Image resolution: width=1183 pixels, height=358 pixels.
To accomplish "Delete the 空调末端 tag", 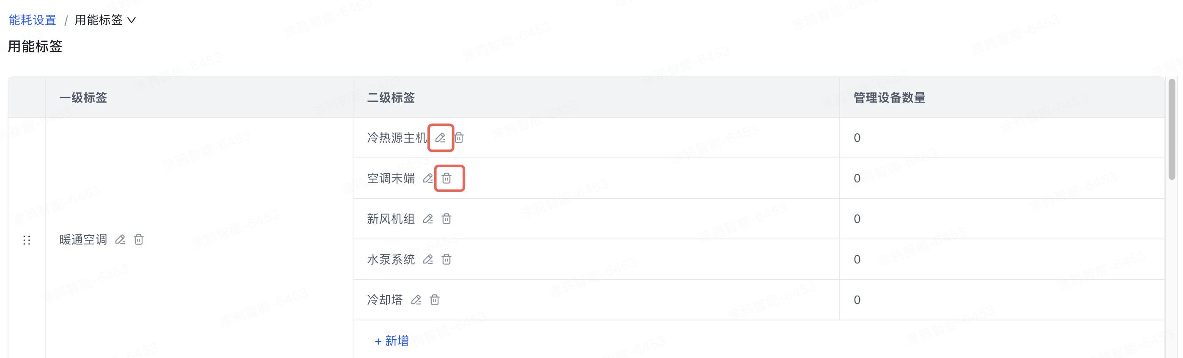I will 446,178.
